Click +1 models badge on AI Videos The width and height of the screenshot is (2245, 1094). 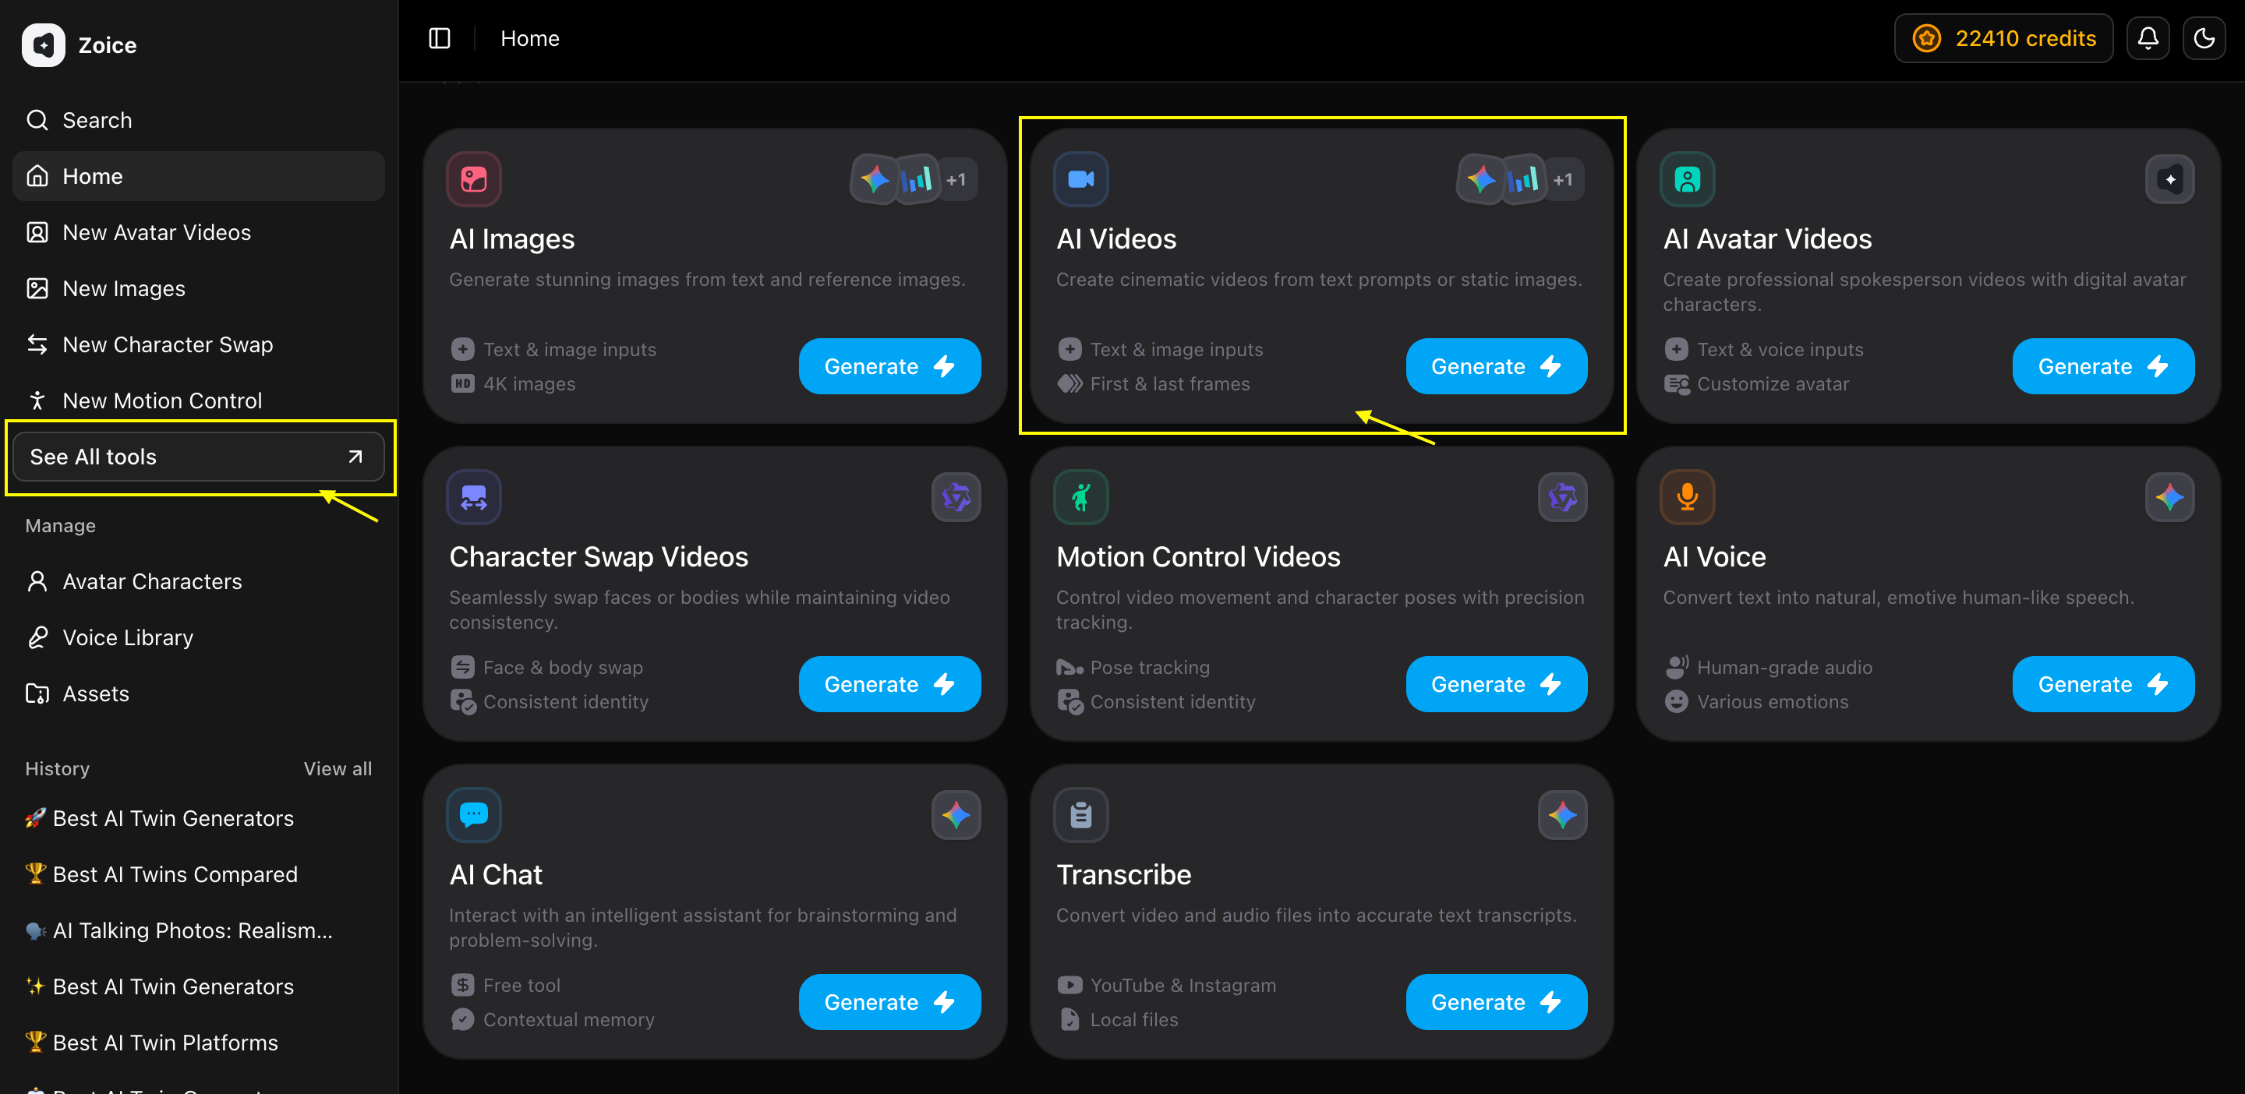click(1564, 180)
